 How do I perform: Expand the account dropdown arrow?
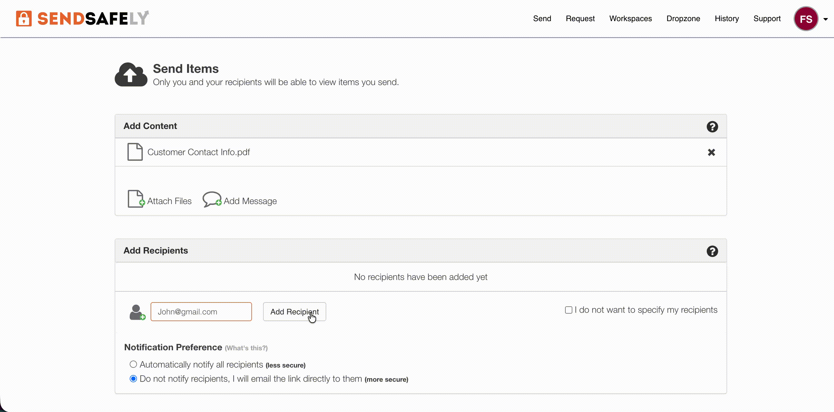point(825,19)
